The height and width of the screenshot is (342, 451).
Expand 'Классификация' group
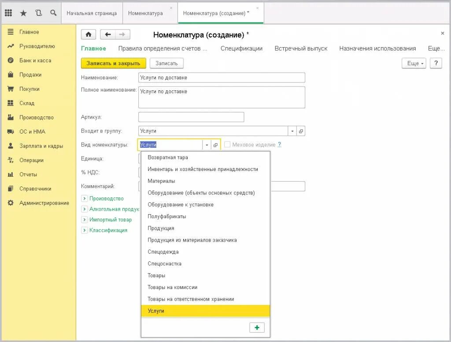click(x=84, y=230)
